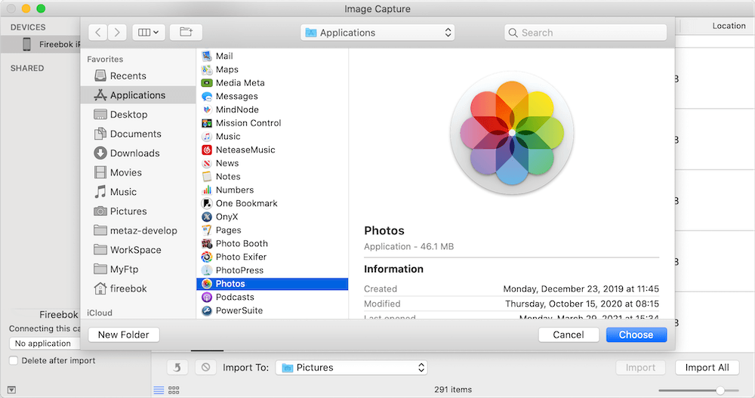The width and height of the screenshot is (755, 398).
Task: Click the rotate button in Image Capture
Action: (x=177, y=367)
